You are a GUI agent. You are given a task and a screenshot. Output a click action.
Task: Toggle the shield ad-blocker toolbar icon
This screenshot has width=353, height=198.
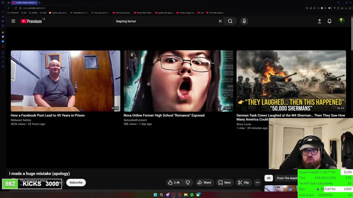[x=322, y=8]
